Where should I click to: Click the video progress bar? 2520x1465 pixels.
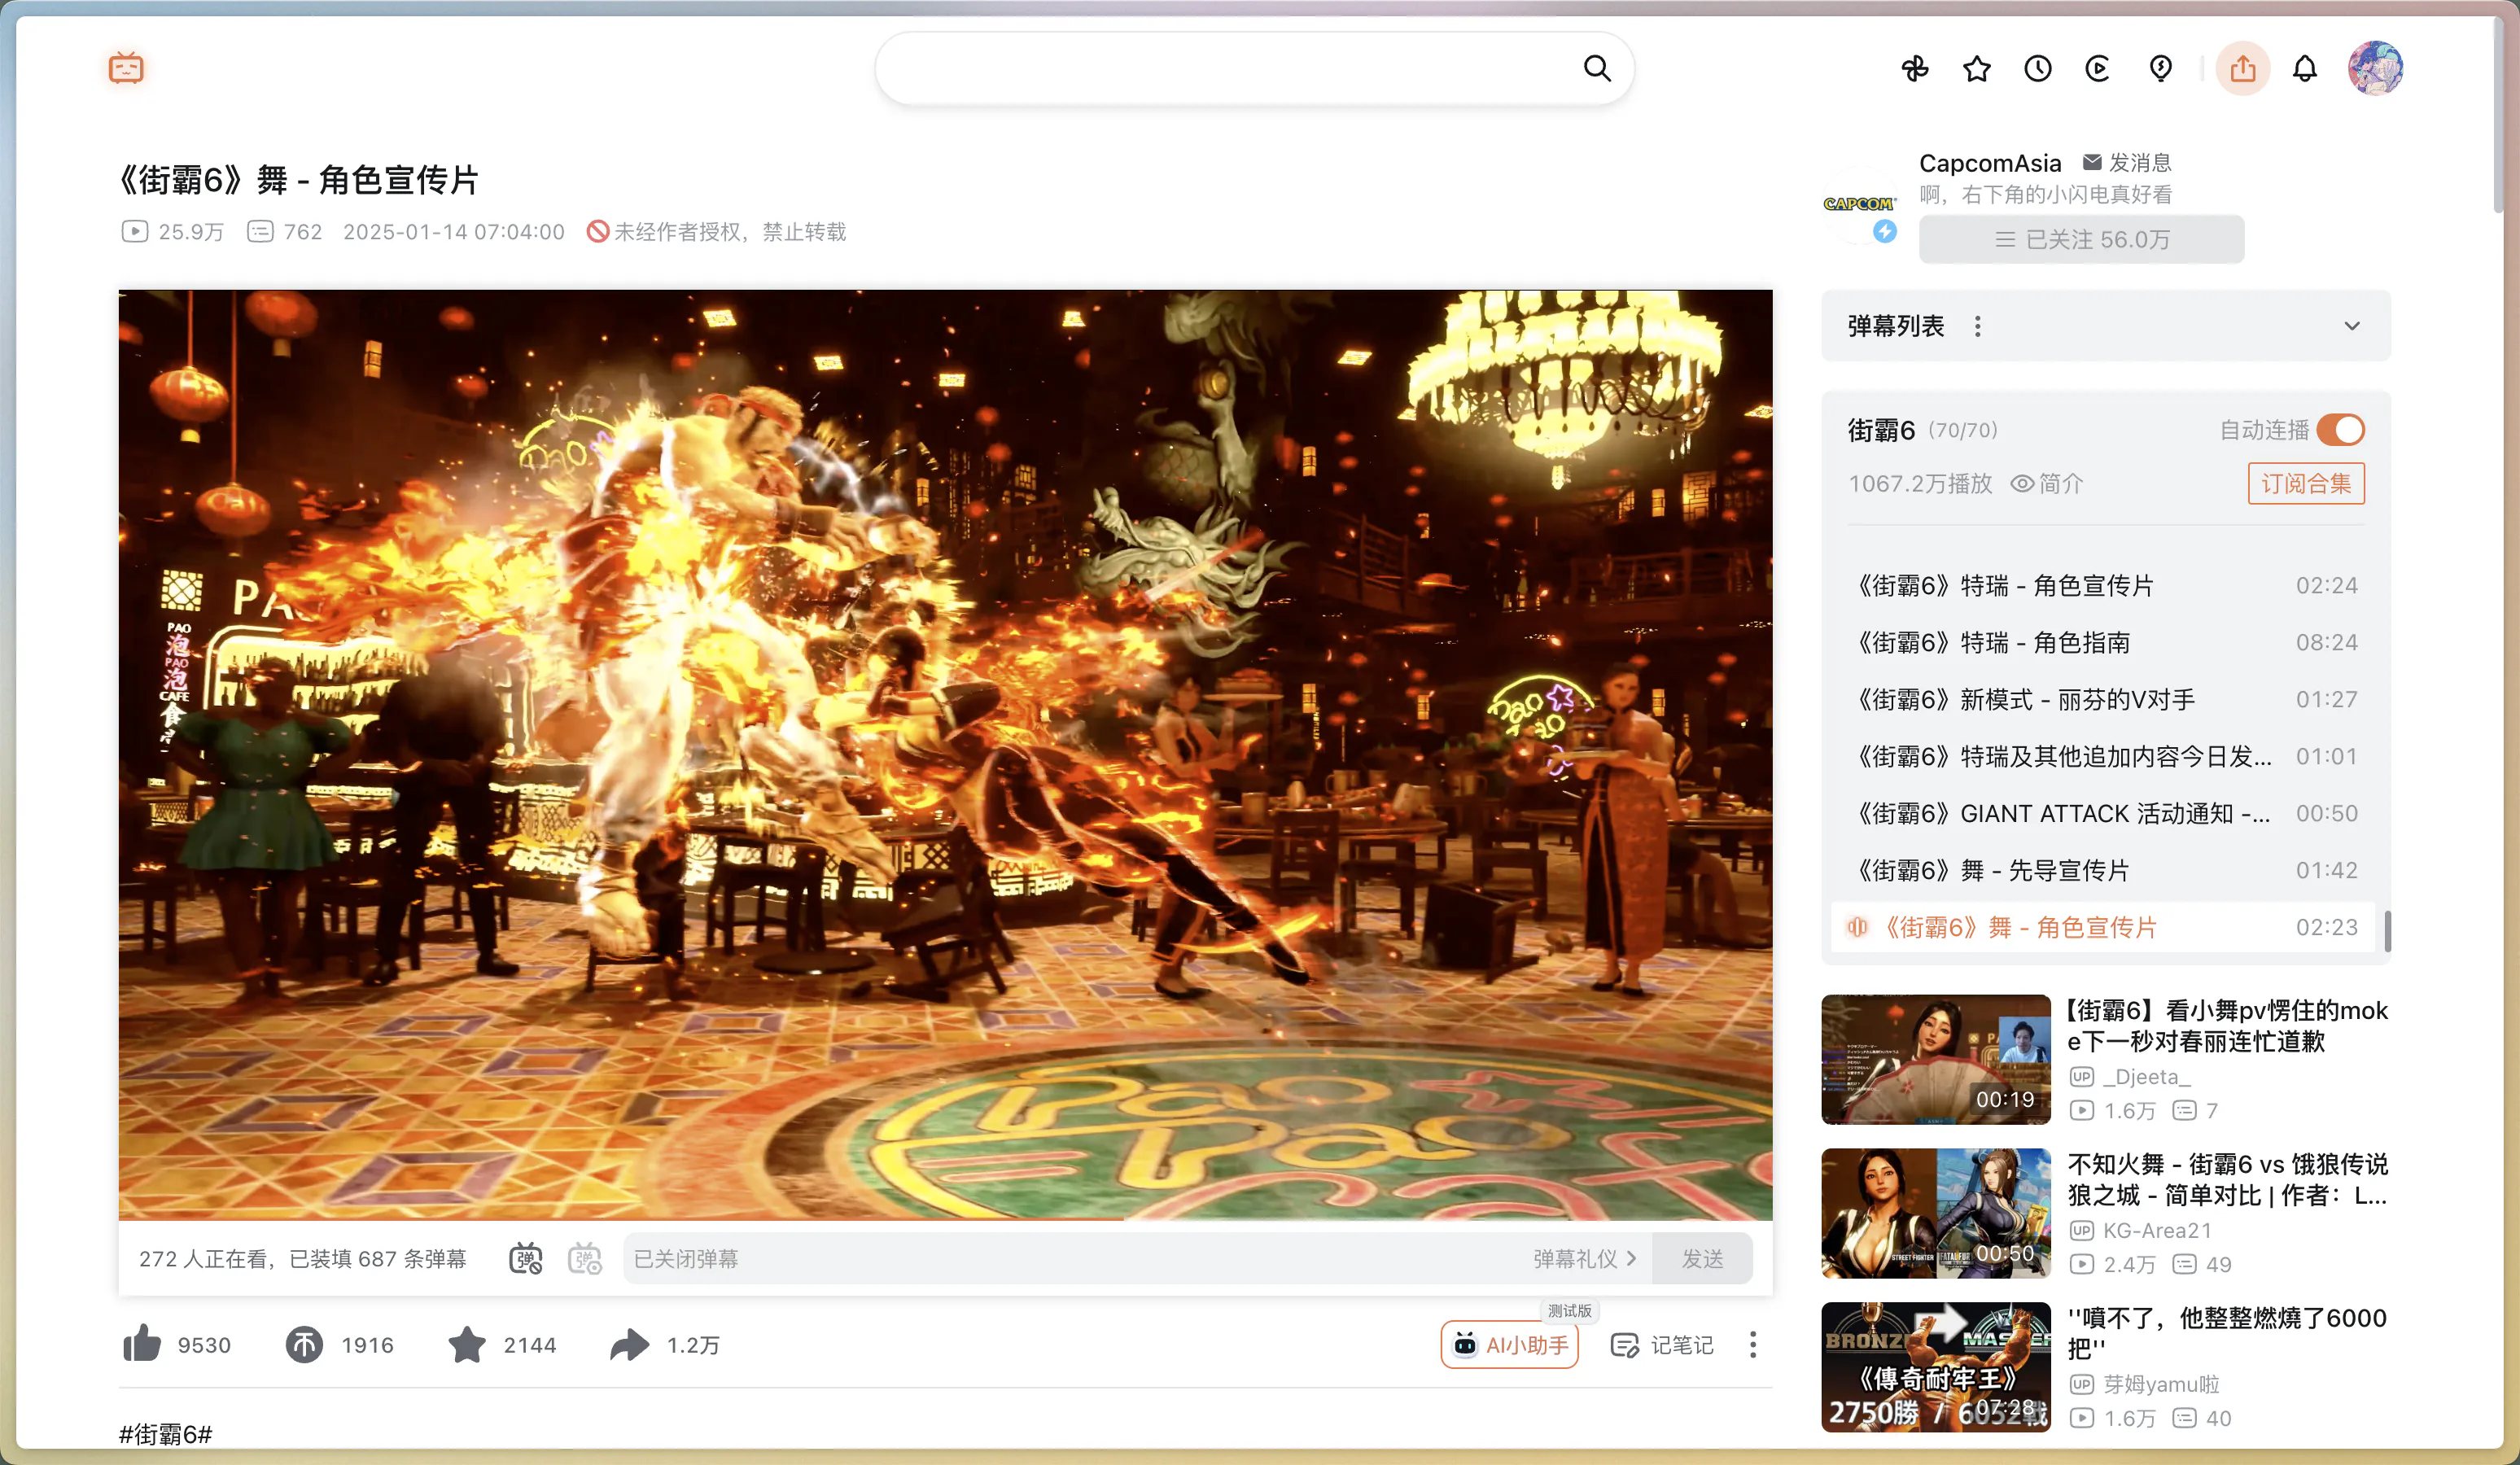click(945, 1219)
